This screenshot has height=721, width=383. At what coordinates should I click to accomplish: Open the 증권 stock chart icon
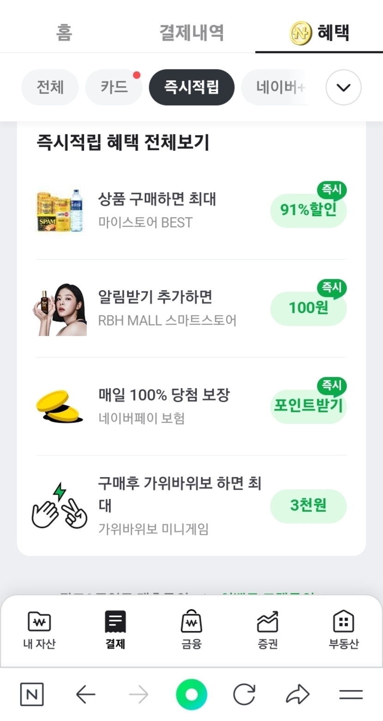tap(268, 622)
